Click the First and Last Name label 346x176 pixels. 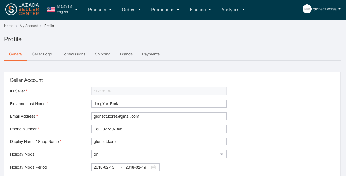pos(28,104)
